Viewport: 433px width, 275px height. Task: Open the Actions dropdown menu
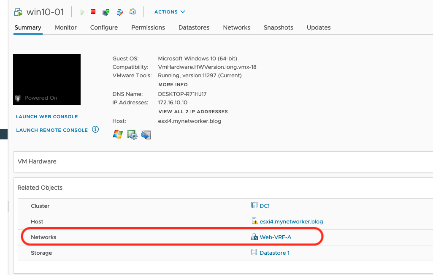(x=169, y=12)
